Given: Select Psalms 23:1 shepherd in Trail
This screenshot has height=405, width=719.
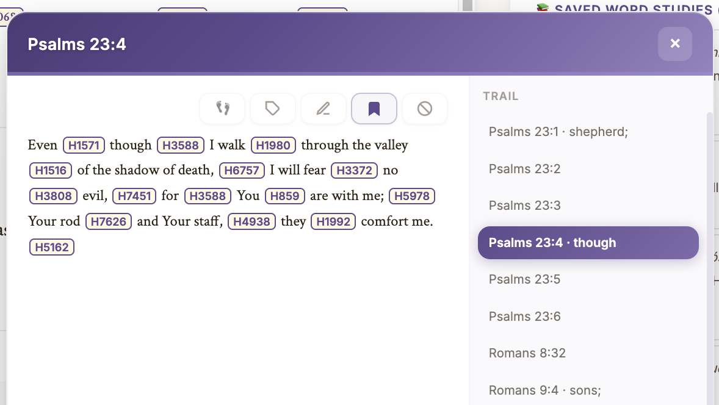Looking at the screenshot, I should tap(558, 131).
